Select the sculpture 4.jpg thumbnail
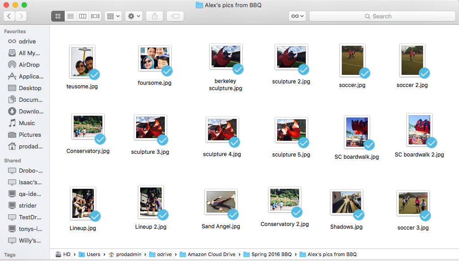The width and height of the screenshot is (459, 261). tap(222, 130)
